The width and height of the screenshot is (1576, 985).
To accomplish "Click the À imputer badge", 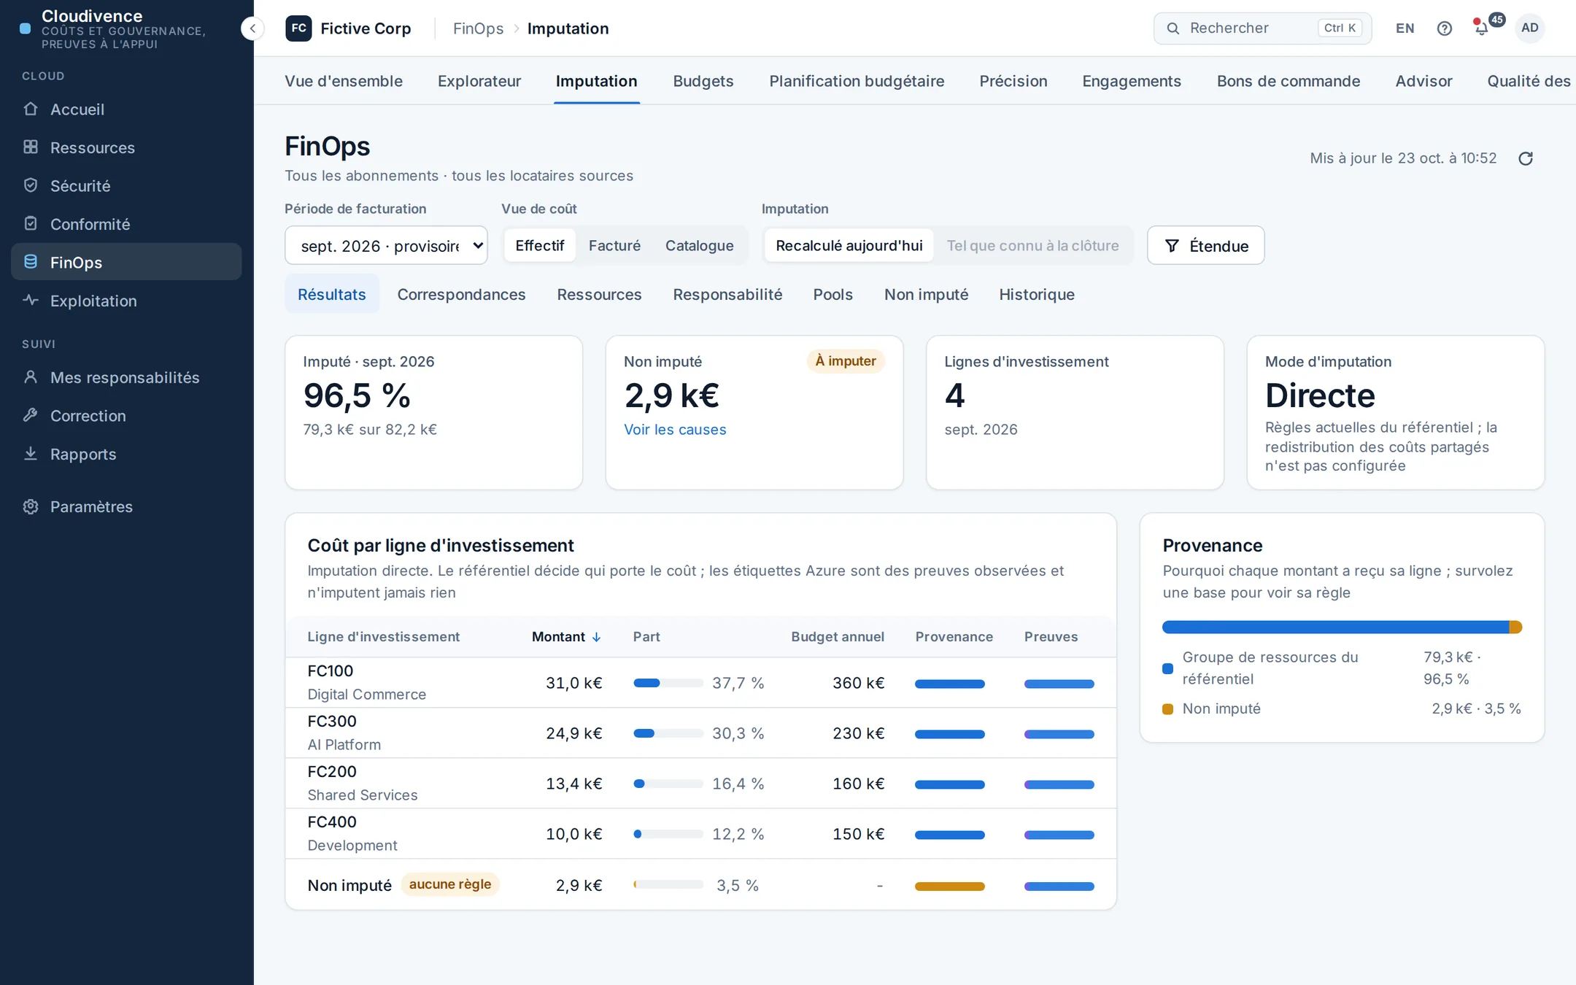I will (846, 361).
